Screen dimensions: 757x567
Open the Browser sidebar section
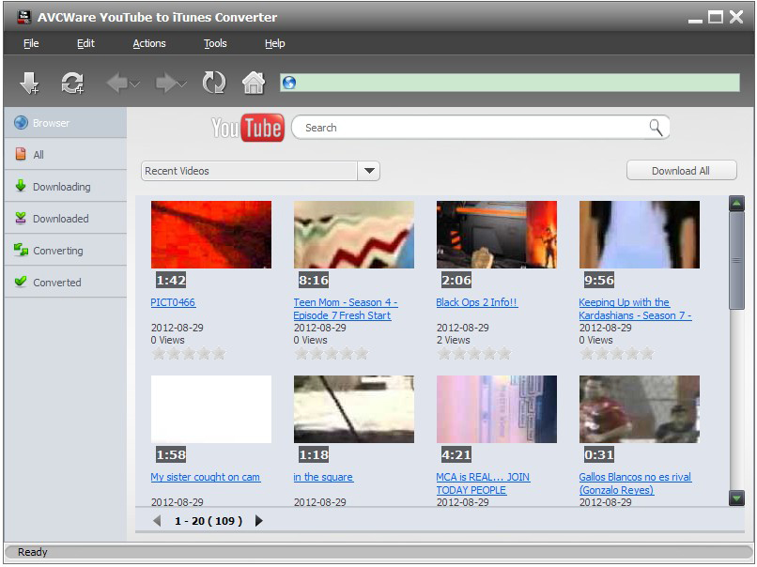(66, 123)
